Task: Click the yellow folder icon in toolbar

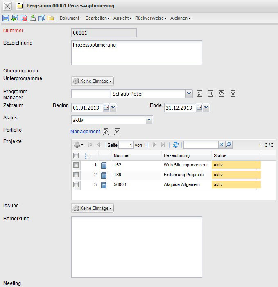Action: tap(51, 18)
